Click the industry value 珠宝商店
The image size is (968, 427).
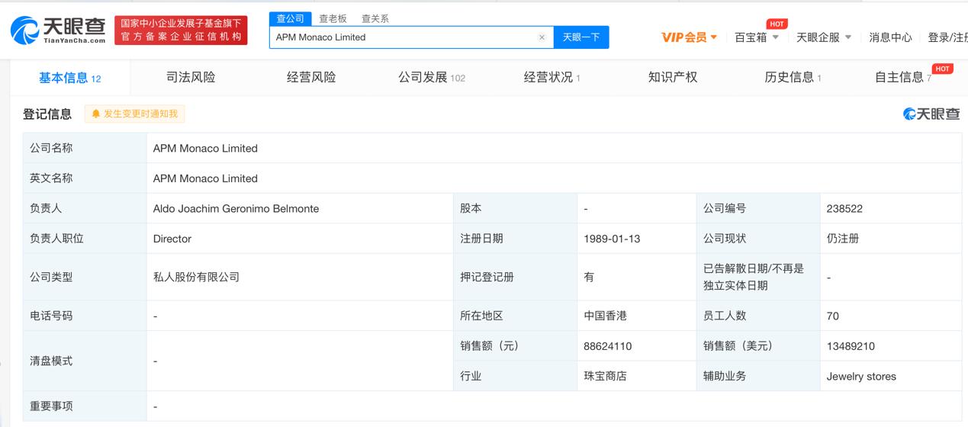(605, 376)
